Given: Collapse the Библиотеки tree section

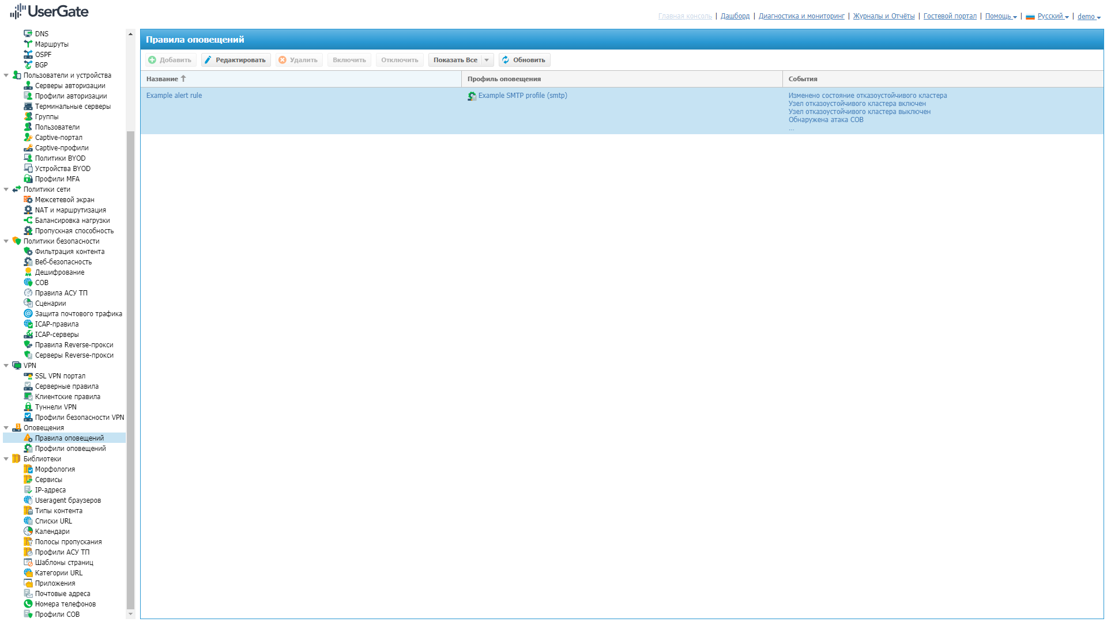Looking at the screenshot, I should tap(6, 458).
